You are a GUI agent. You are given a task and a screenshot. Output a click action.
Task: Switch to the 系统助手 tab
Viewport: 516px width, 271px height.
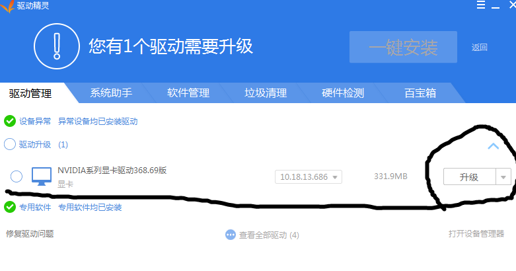click(111, 93)
